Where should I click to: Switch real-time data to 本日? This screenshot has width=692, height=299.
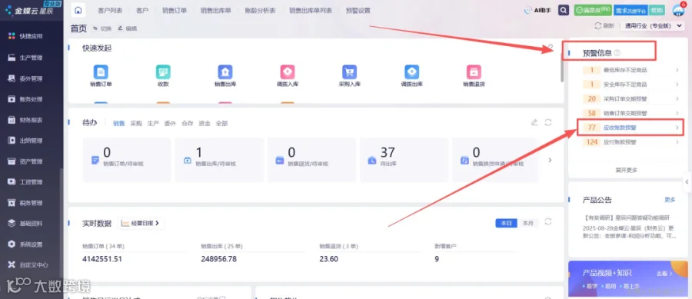(506, 223)
